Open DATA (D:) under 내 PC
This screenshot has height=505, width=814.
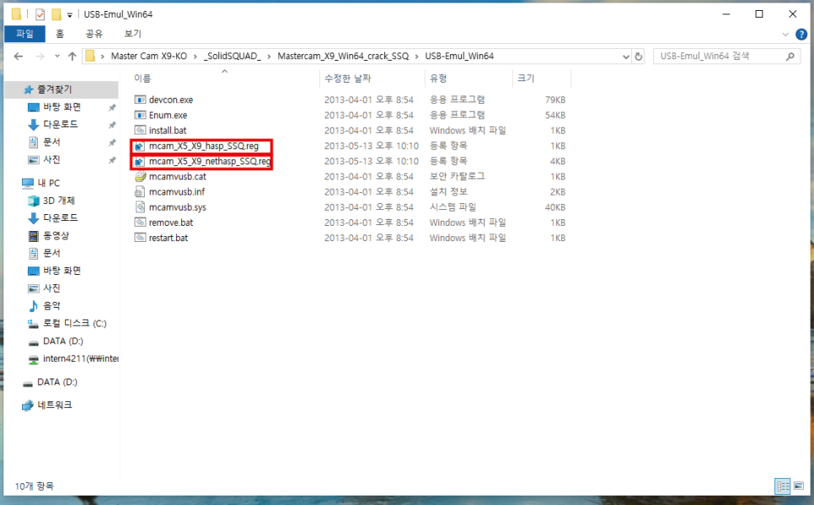[x=63, y=341]
